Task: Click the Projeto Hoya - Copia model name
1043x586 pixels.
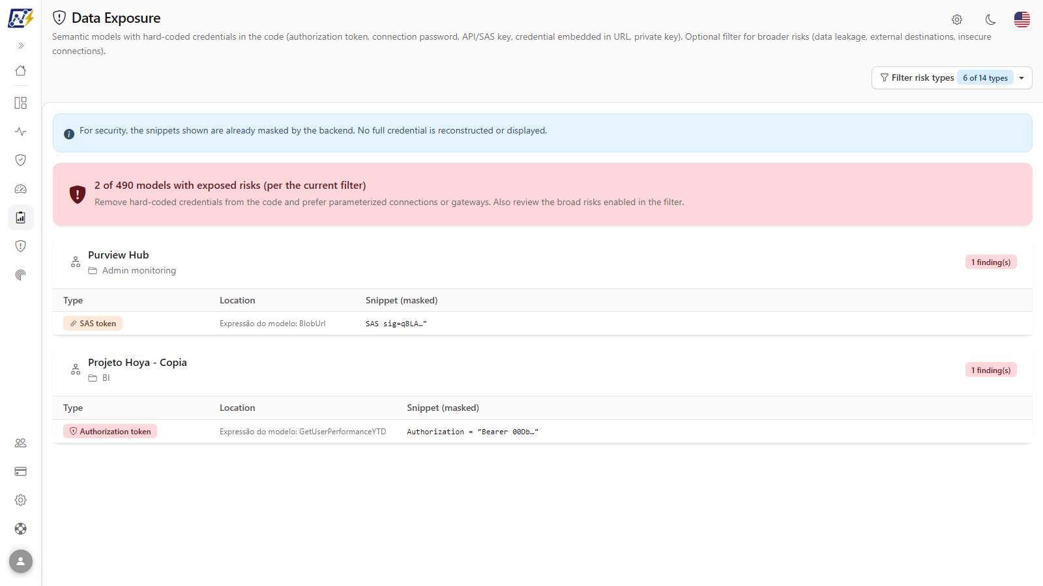Action: click(x=138, y=363)
